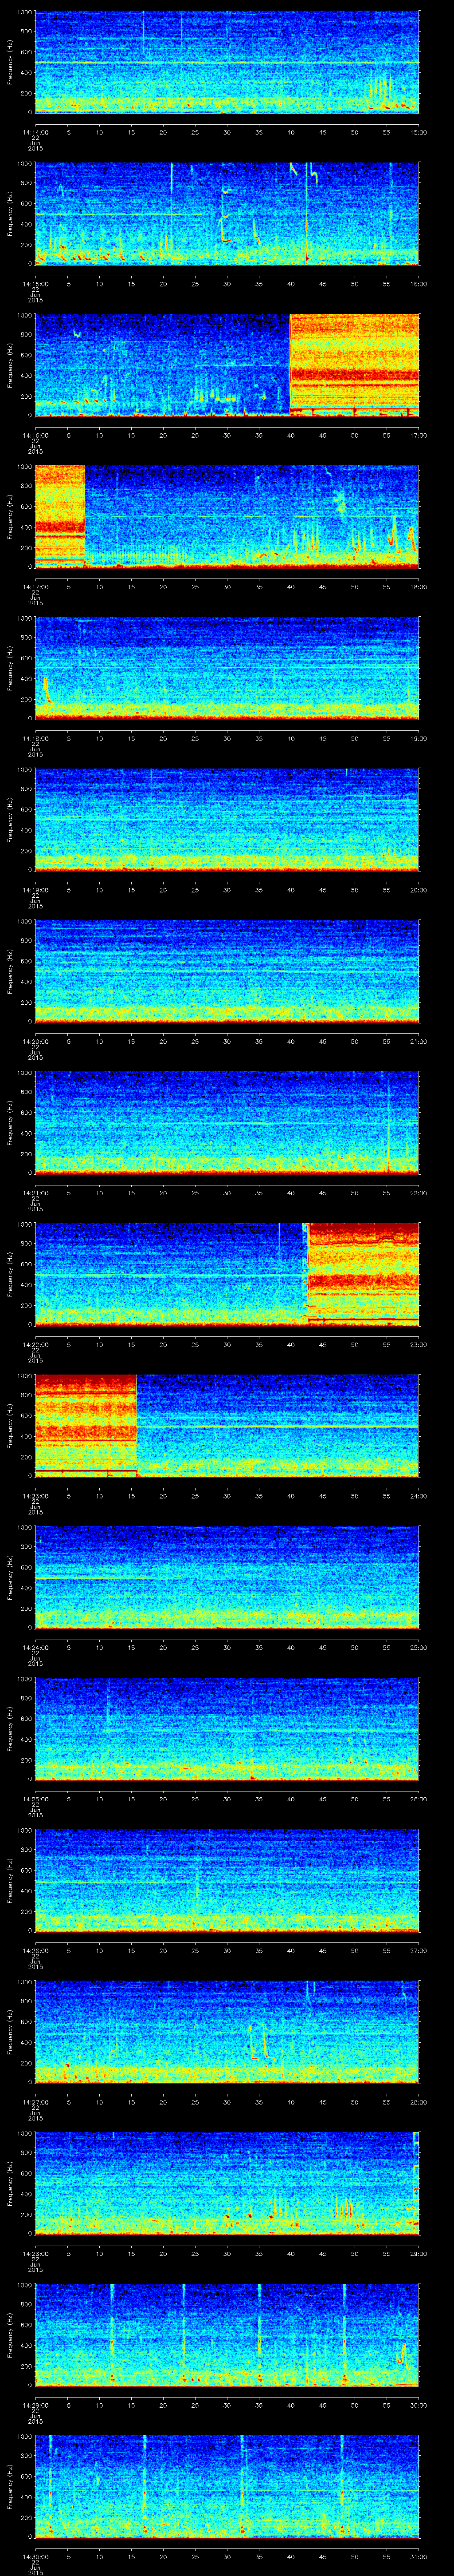Click the '19:00' end time label
Screen dimensions: 454x2576
coord(418,737)
